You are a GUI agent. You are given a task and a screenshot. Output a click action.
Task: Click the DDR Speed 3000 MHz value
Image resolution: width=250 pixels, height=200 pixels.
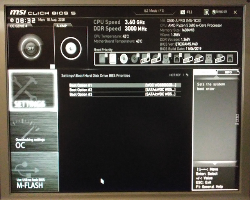click(136, 29)
